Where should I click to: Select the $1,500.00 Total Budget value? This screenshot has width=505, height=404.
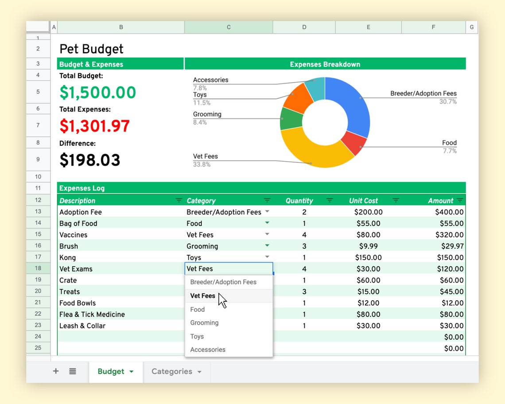(97, 93)
